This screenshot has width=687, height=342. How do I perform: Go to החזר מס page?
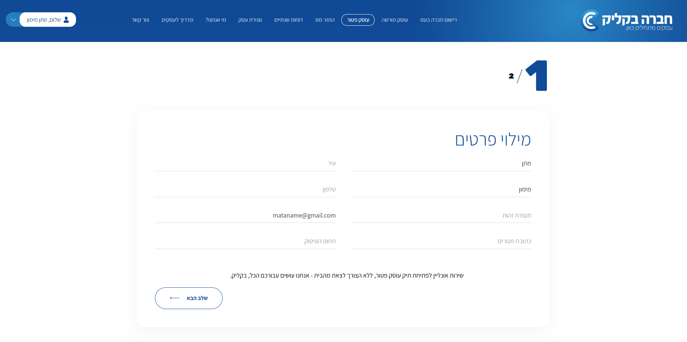coord(325,20)
